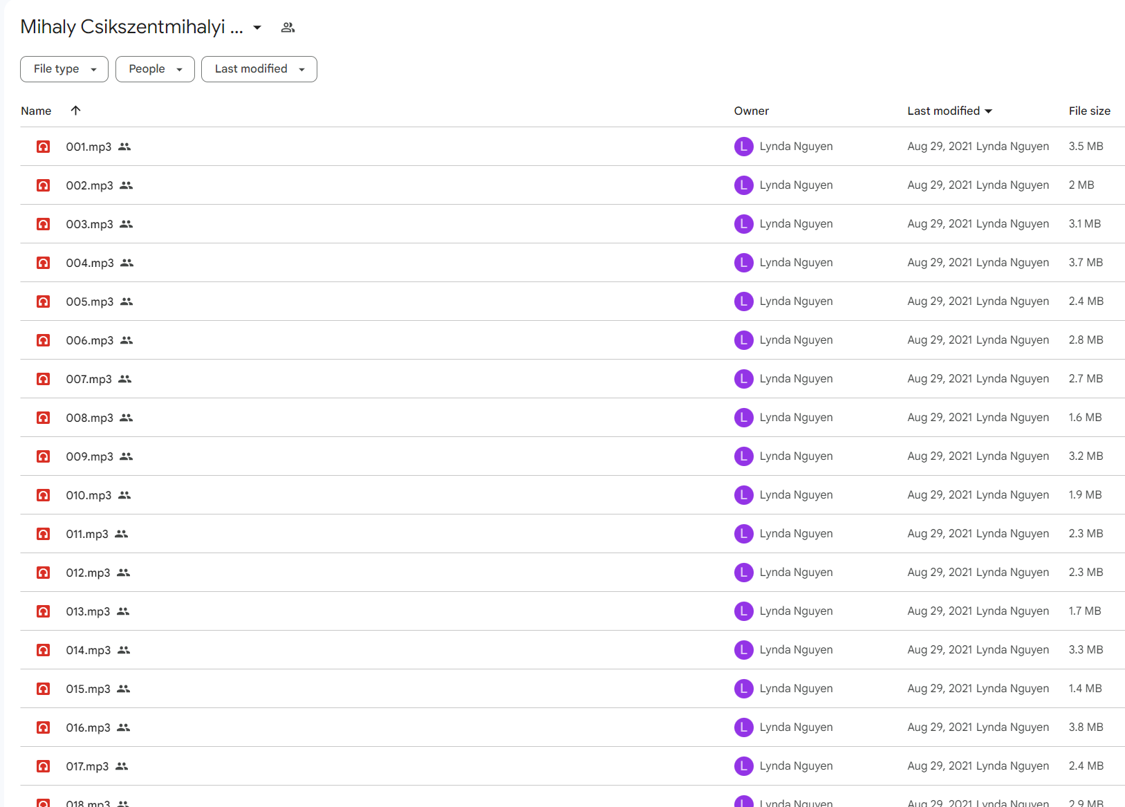
Task: Select the file name 005.mp3
Action: point(90,302)
